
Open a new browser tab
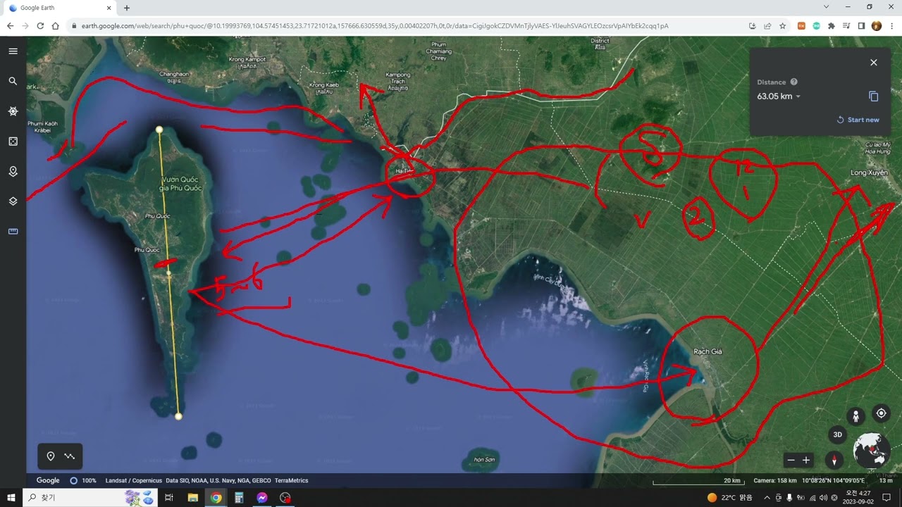pos(127,8)
